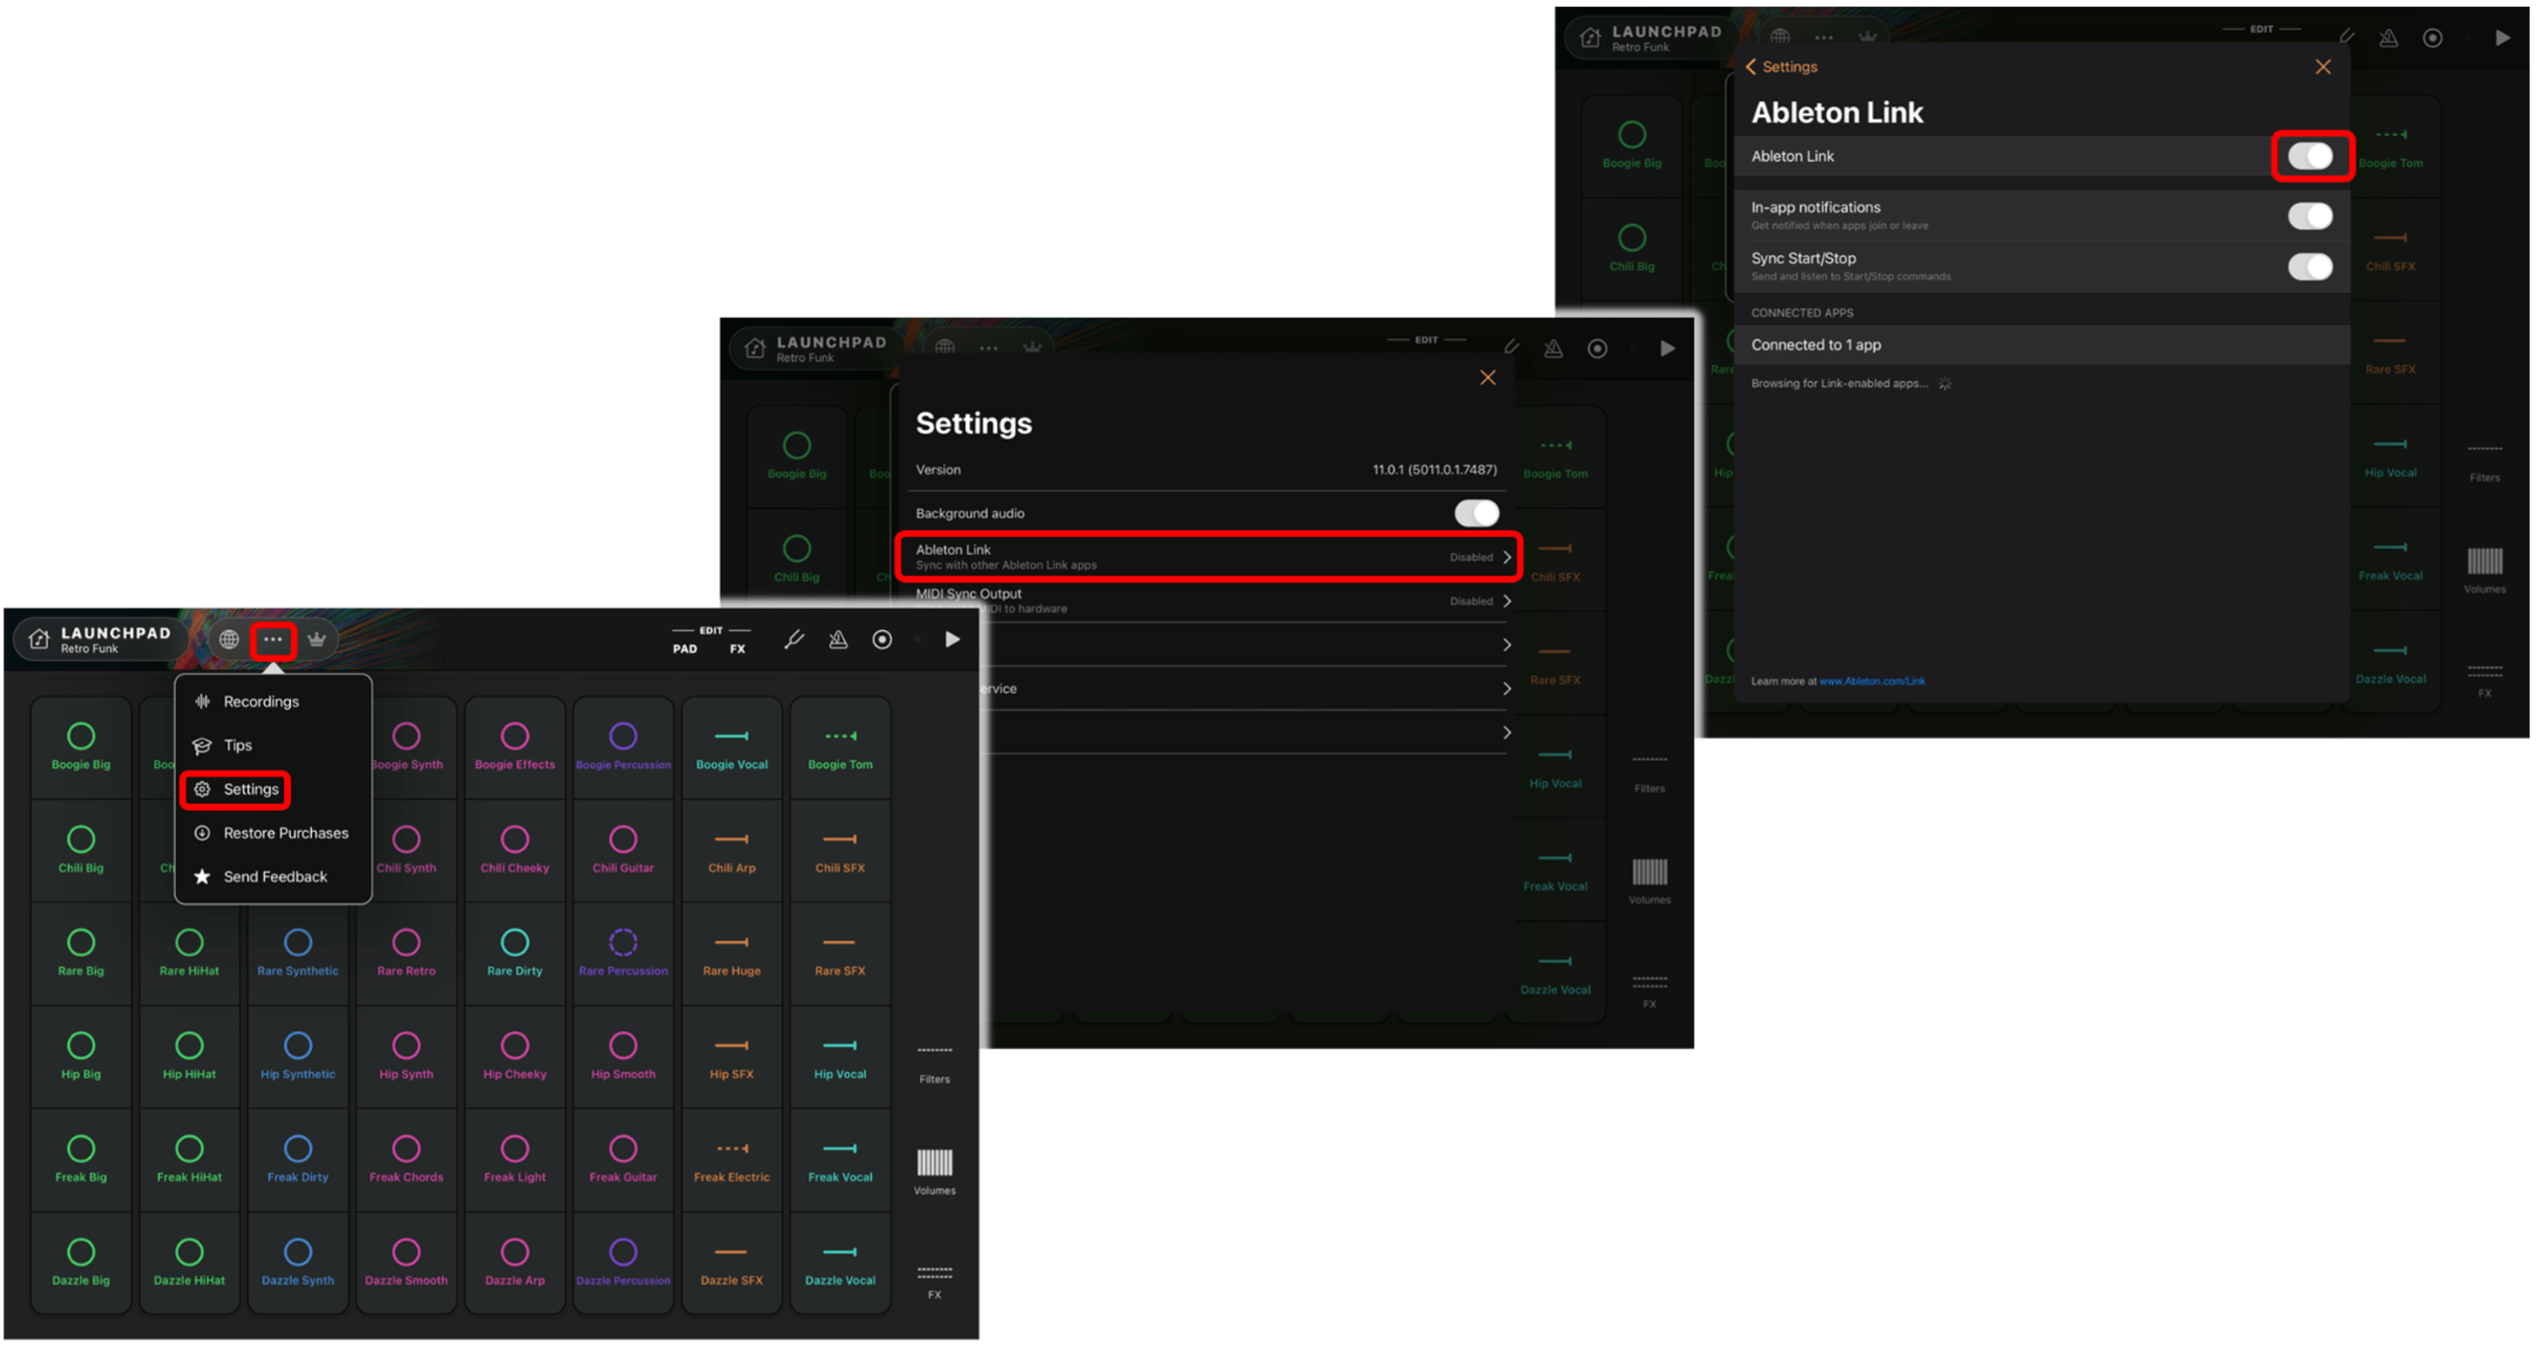Image resolution: width=2538 pixels, height=1346 pixels.
Task: Trigger Freak Vocal pad in Ableton Link window
Action: 2390,558
